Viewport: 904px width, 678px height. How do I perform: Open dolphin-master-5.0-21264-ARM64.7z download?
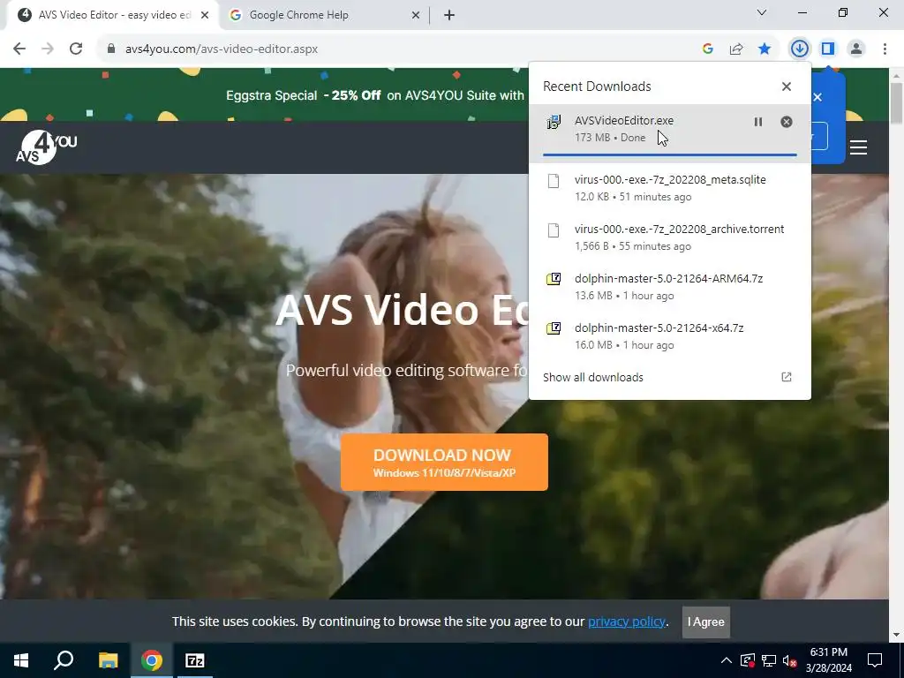coord(669,278)
